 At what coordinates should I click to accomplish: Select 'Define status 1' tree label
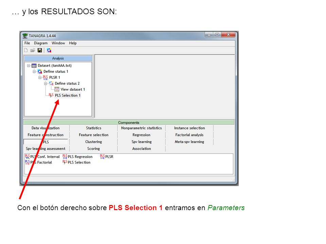[x=56, y=72]
